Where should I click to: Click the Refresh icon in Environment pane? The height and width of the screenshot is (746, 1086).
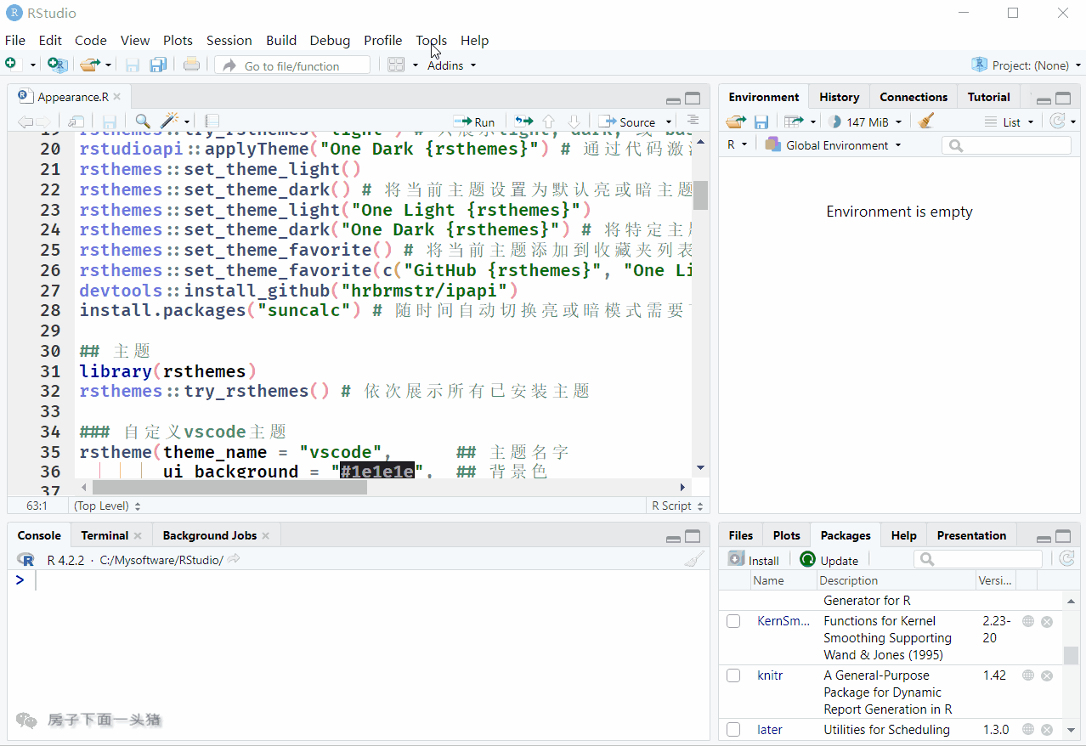pyautogui.click(x=1057, y=122)
